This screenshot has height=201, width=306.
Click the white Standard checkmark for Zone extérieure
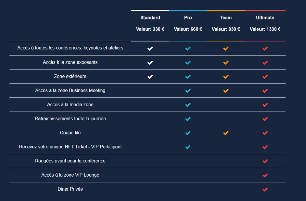click(x=150, y=77)
